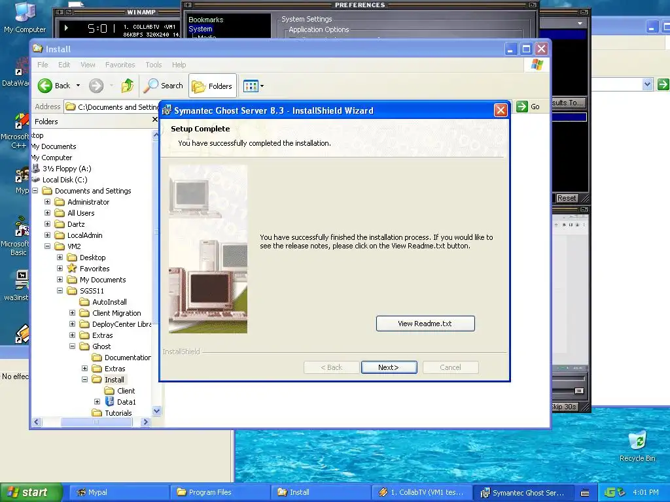Screen dimensions: 670x502
Task: Open the Views dropdown arrow
Action: tap(262, 86)
